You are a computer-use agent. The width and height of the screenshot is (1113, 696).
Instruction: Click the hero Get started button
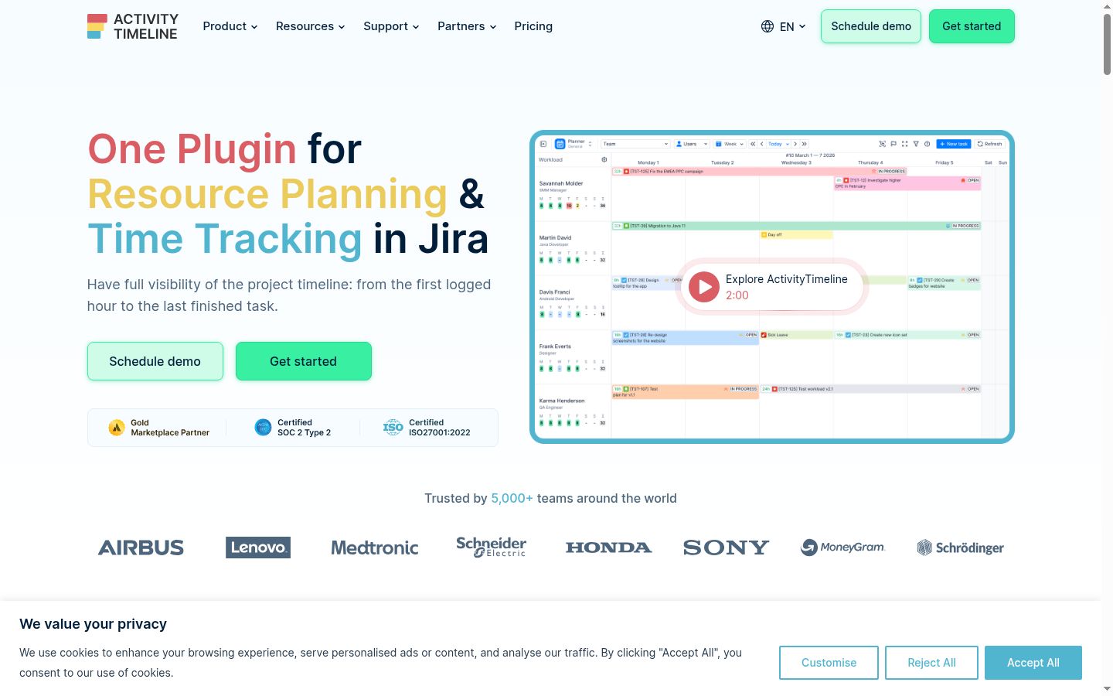coord(303,361)
